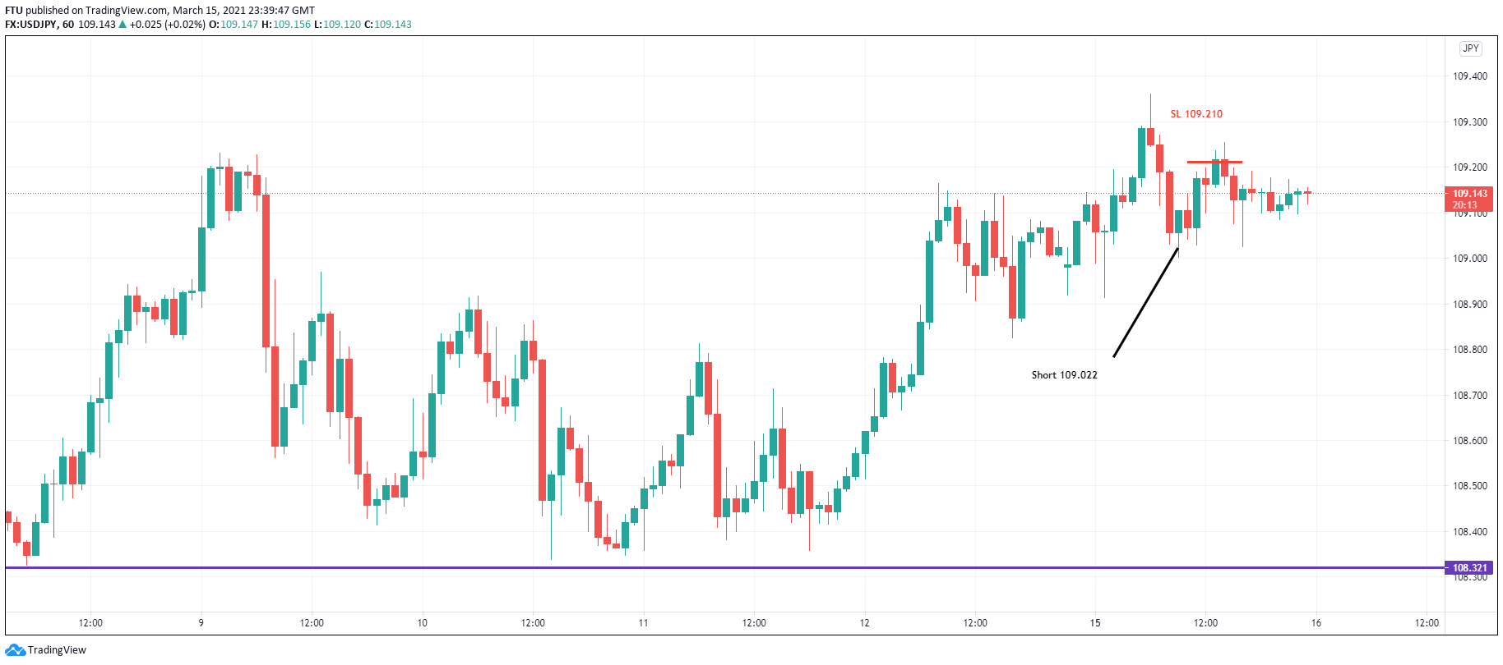1503x665 pixels.
Task: Click the FTU publisher name
Action: [x=14, y=11]
